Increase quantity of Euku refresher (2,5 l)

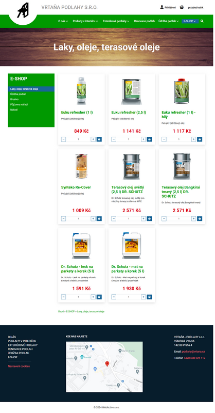144,139
